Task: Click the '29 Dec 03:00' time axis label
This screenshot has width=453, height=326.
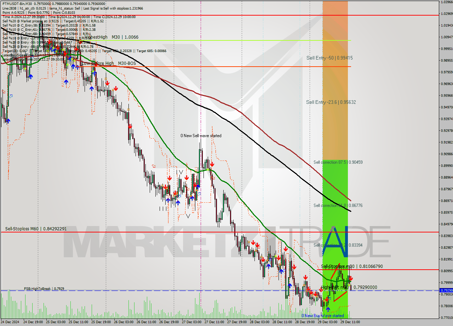Action: 328,322
